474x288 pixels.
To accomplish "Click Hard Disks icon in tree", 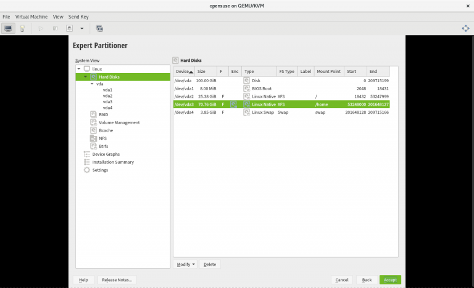I will pyautogui.click(x=93, y=77).
